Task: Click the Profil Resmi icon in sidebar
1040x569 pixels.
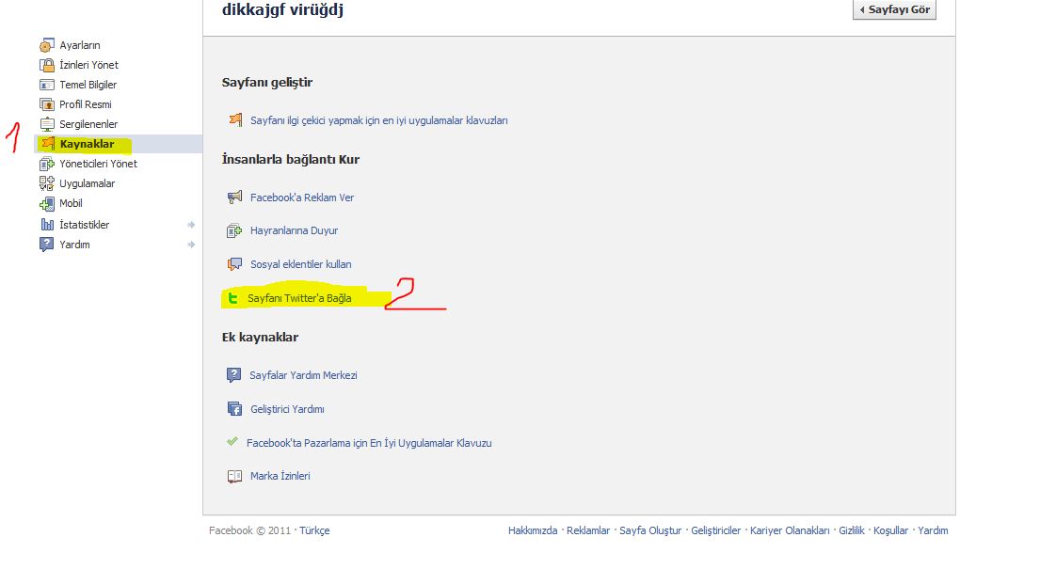Action: point(46,104)
